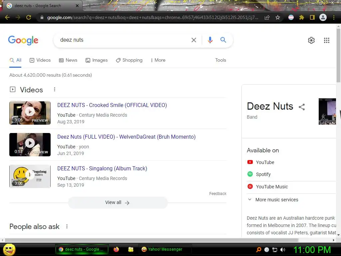The image size is (341, 256).
Task: Open Crooked Smile official video link
Action: (x=112, y=105)
